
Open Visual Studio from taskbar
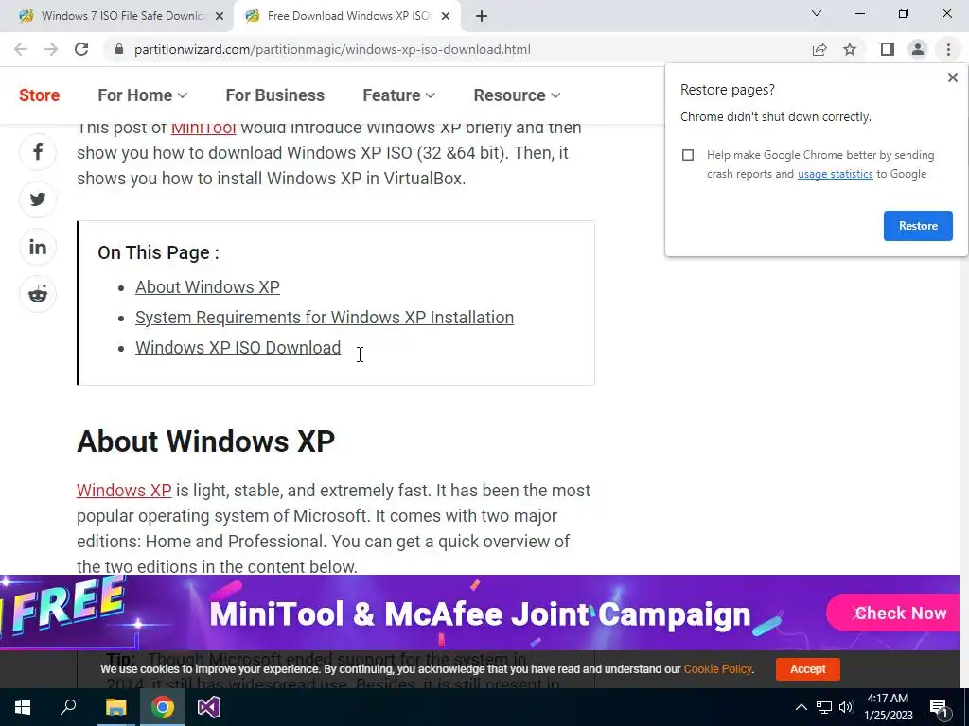(x=209, y=707)
